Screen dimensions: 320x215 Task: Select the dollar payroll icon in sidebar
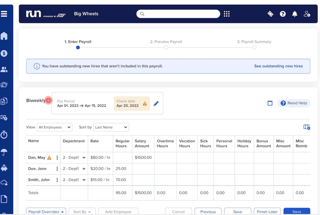(x=4, y=53)
